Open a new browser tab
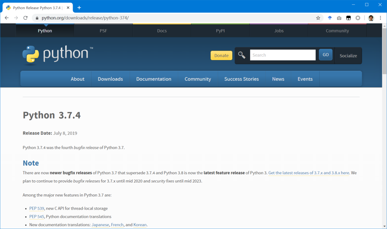 tap(79, 8)
